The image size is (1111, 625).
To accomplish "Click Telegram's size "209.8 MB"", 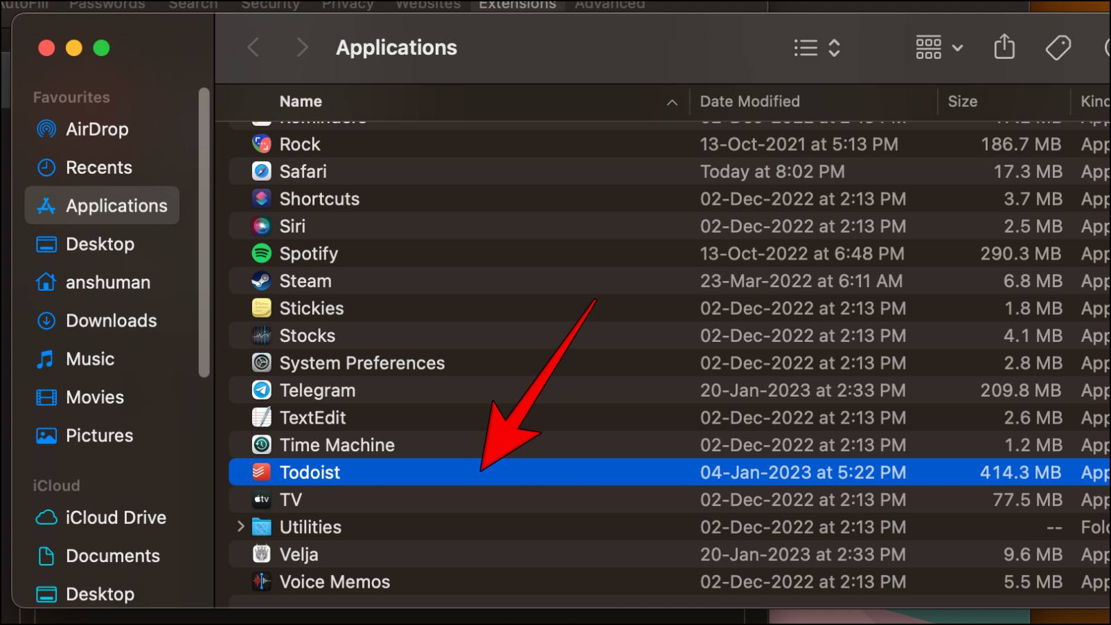I will tap(1020, 390).
